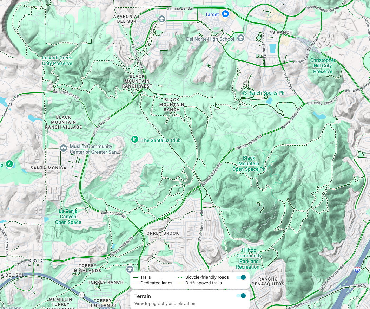Click the Terrain heading in panel
The width and height of the screenshot is (370, 309).
143,296
